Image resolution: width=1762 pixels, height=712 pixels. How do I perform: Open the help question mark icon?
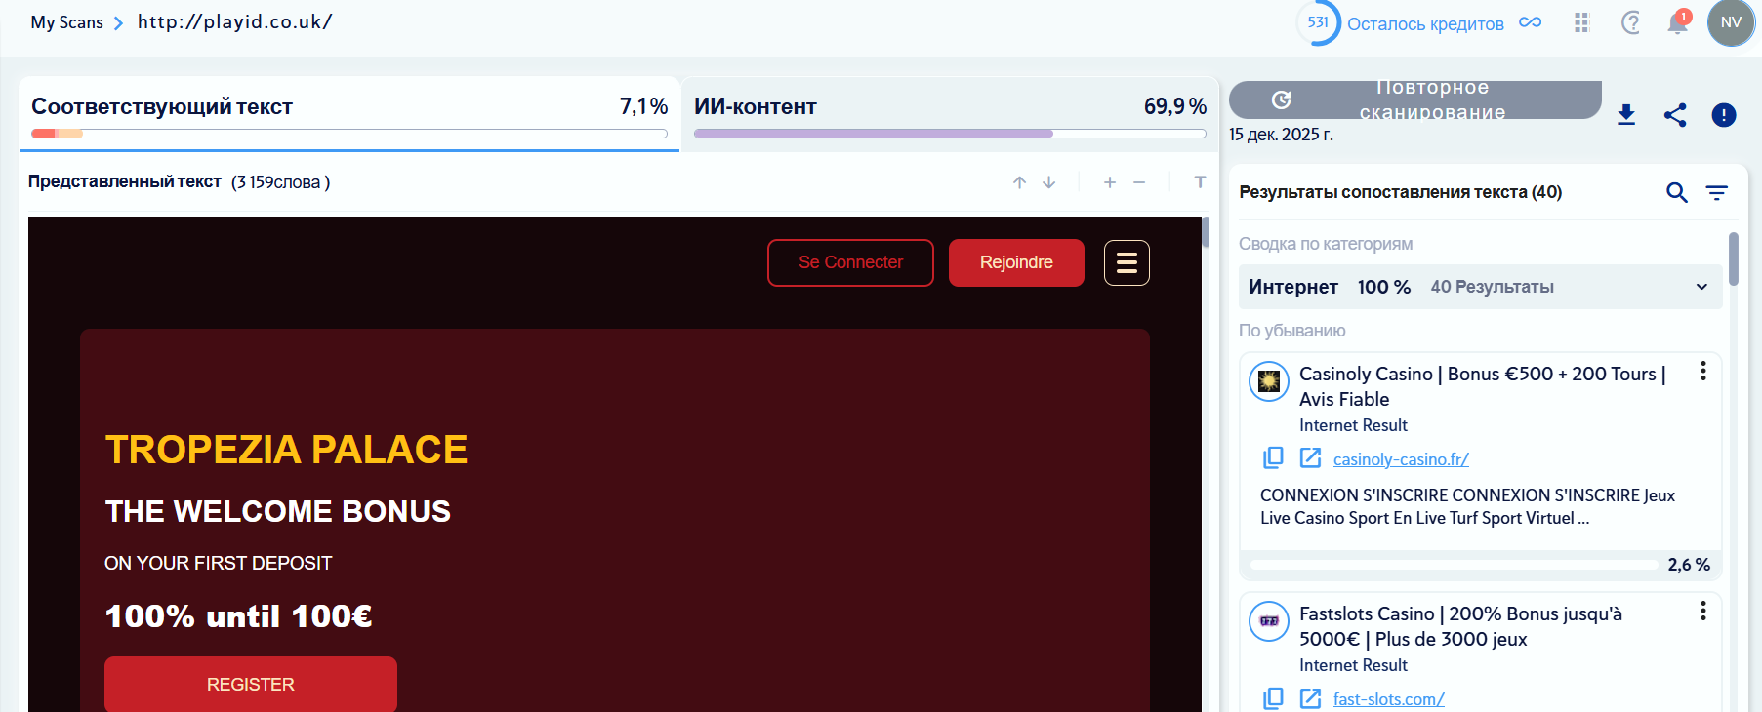[x=1630, y=22]
